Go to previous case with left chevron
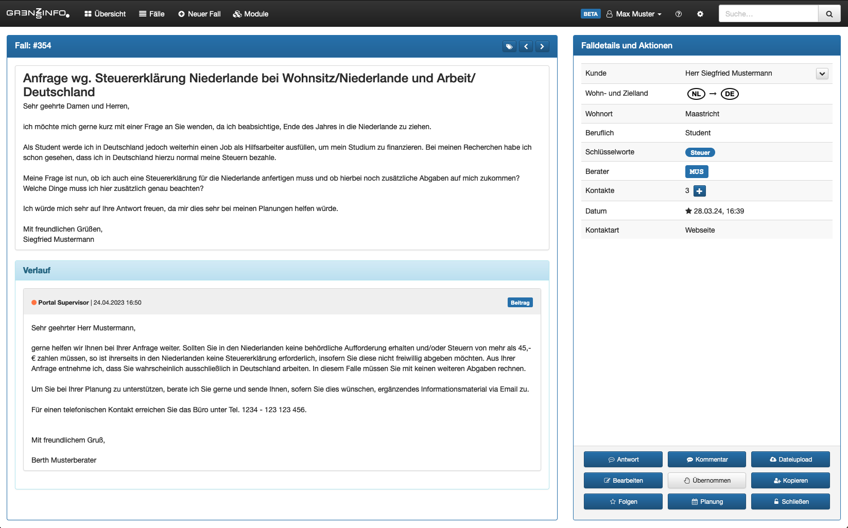The image size is (848, 528). [526, 46]
